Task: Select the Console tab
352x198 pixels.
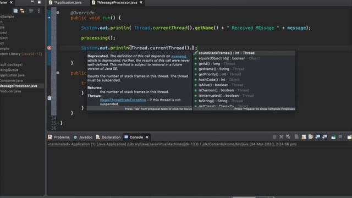Action: [134, 137]
